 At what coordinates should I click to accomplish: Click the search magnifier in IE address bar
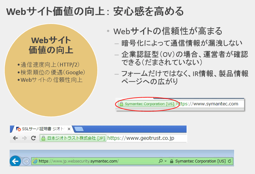pyautogui.click(x=161, y=161)
